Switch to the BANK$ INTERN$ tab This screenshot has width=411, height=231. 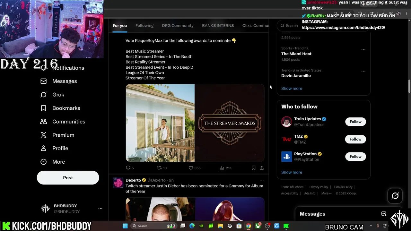(x=218, y=26)
